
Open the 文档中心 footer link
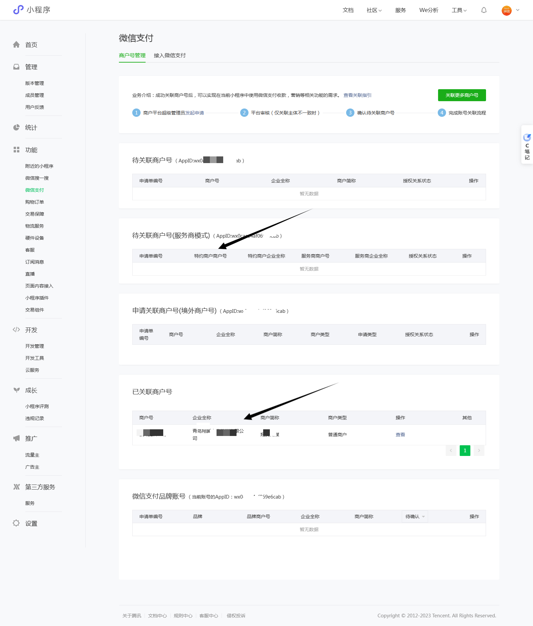pos(157,616)
